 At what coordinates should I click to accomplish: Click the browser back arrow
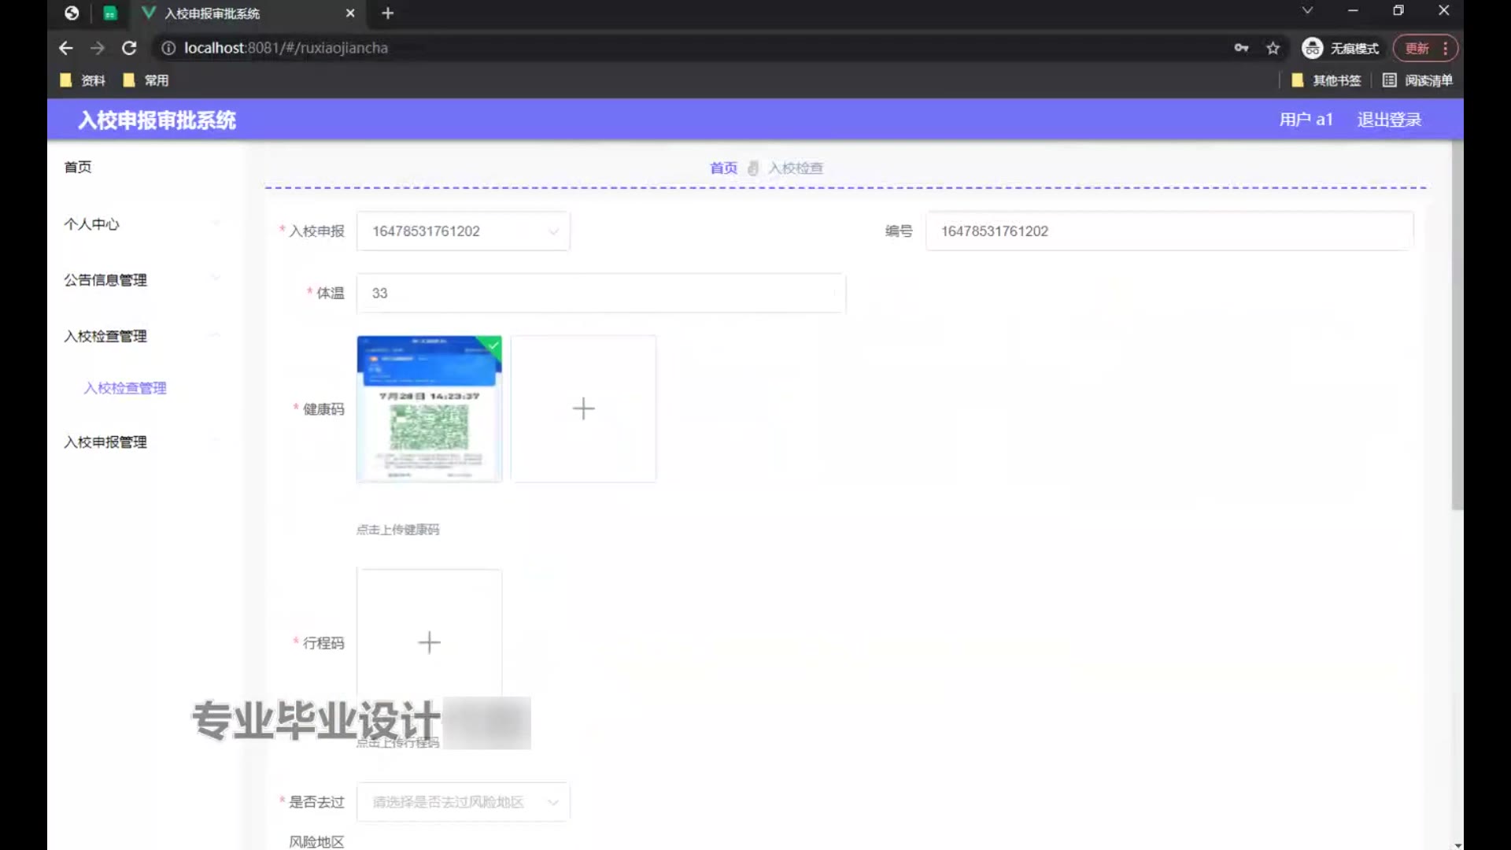66,48
